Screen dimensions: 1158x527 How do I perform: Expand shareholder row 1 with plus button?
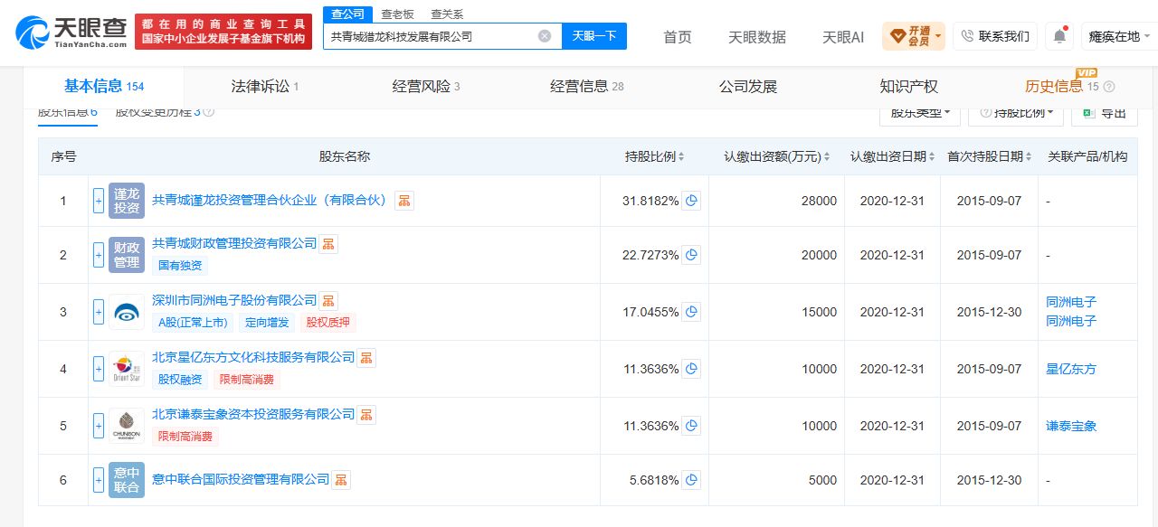99,201
